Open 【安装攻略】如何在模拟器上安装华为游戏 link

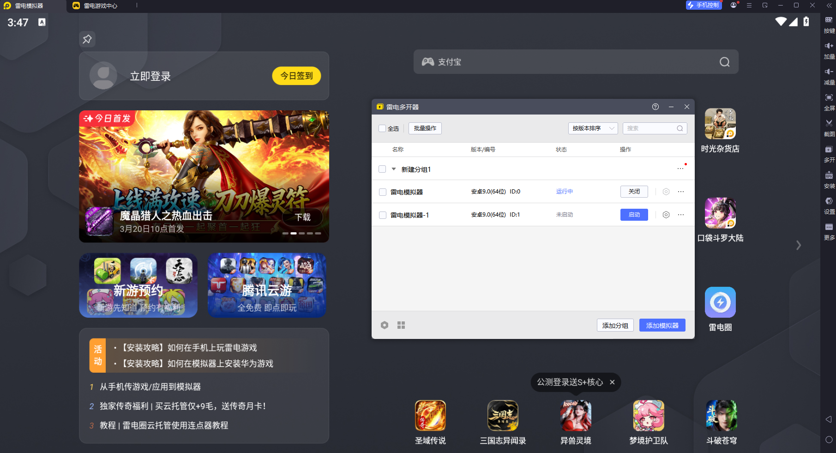tap(198, 363)
